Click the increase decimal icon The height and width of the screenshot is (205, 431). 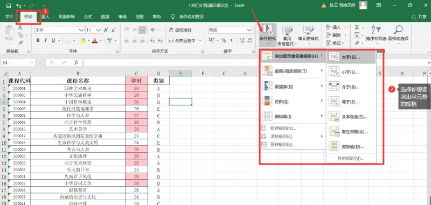242,40
